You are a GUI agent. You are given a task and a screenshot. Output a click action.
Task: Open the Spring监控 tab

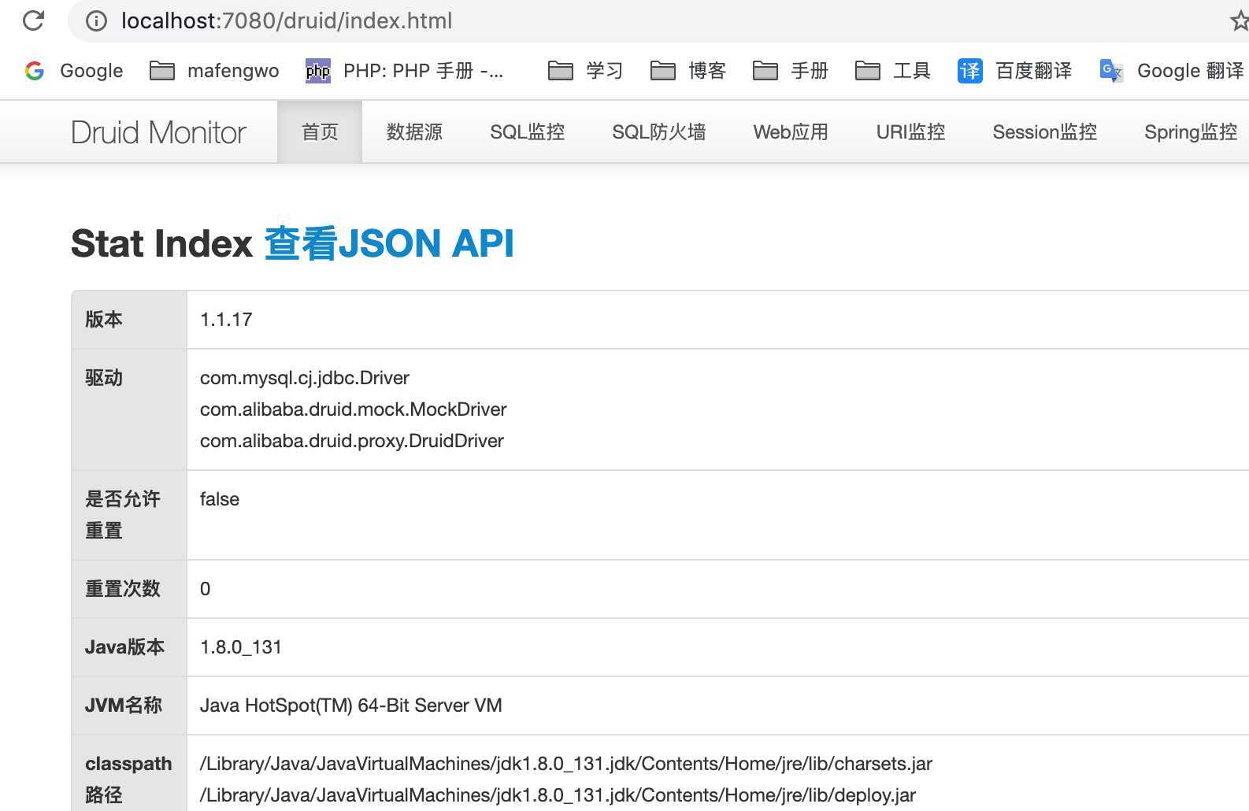(1190, 132)
